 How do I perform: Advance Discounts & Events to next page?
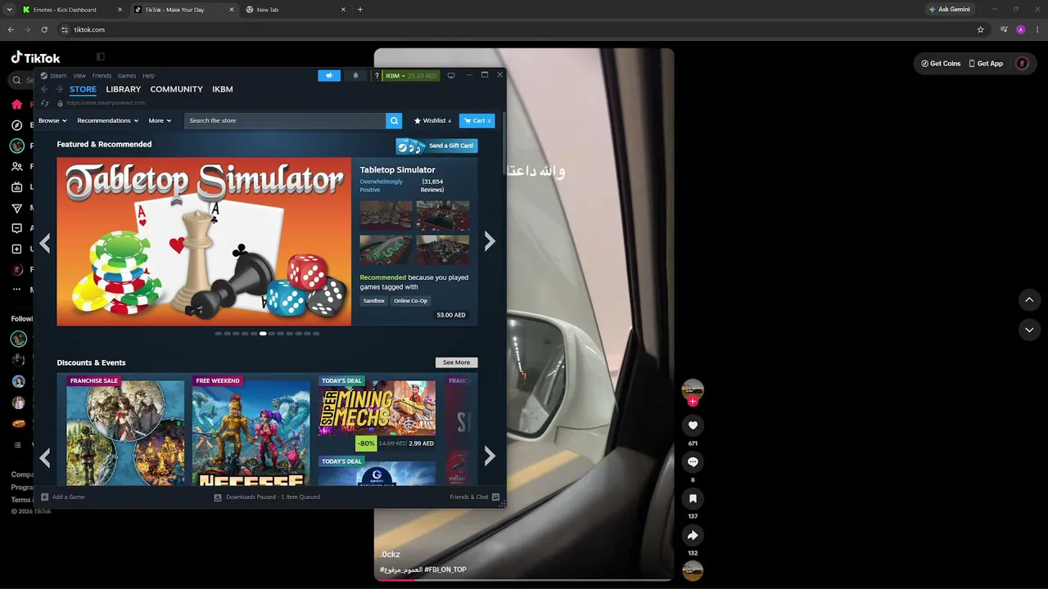[x=490, y=456]
